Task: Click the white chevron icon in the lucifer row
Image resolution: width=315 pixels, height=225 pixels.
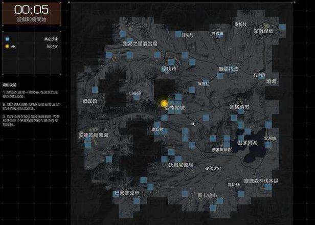Action: click(x=13, y=47)
